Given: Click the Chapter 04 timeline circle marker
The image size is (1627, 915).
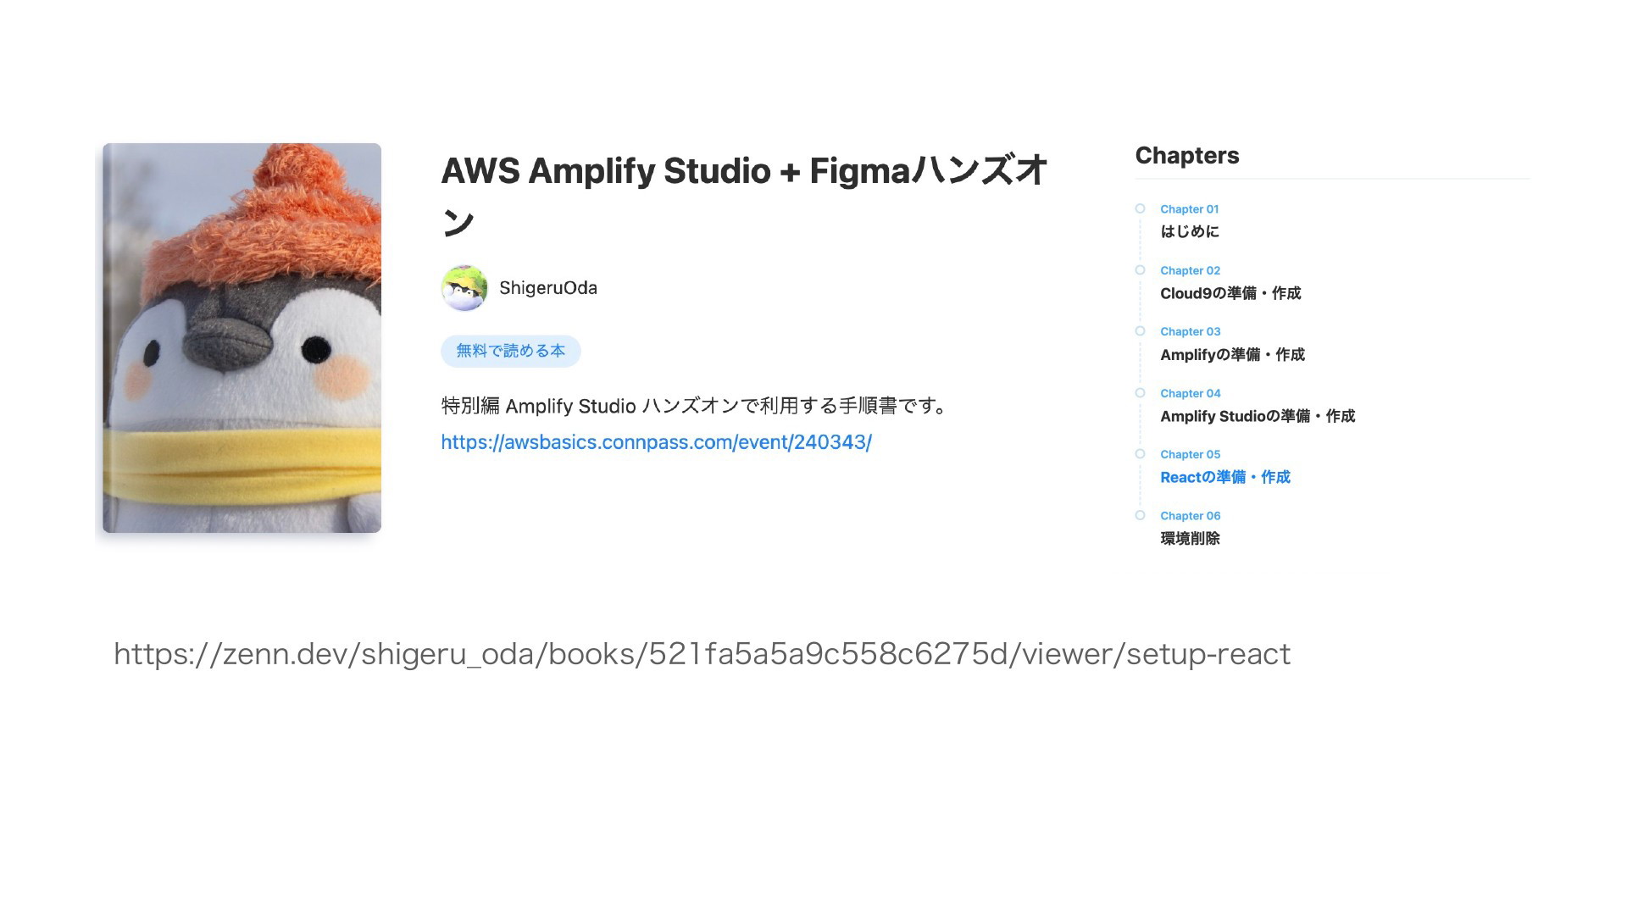Looking at the screenshot, I should click(1140, 393).
